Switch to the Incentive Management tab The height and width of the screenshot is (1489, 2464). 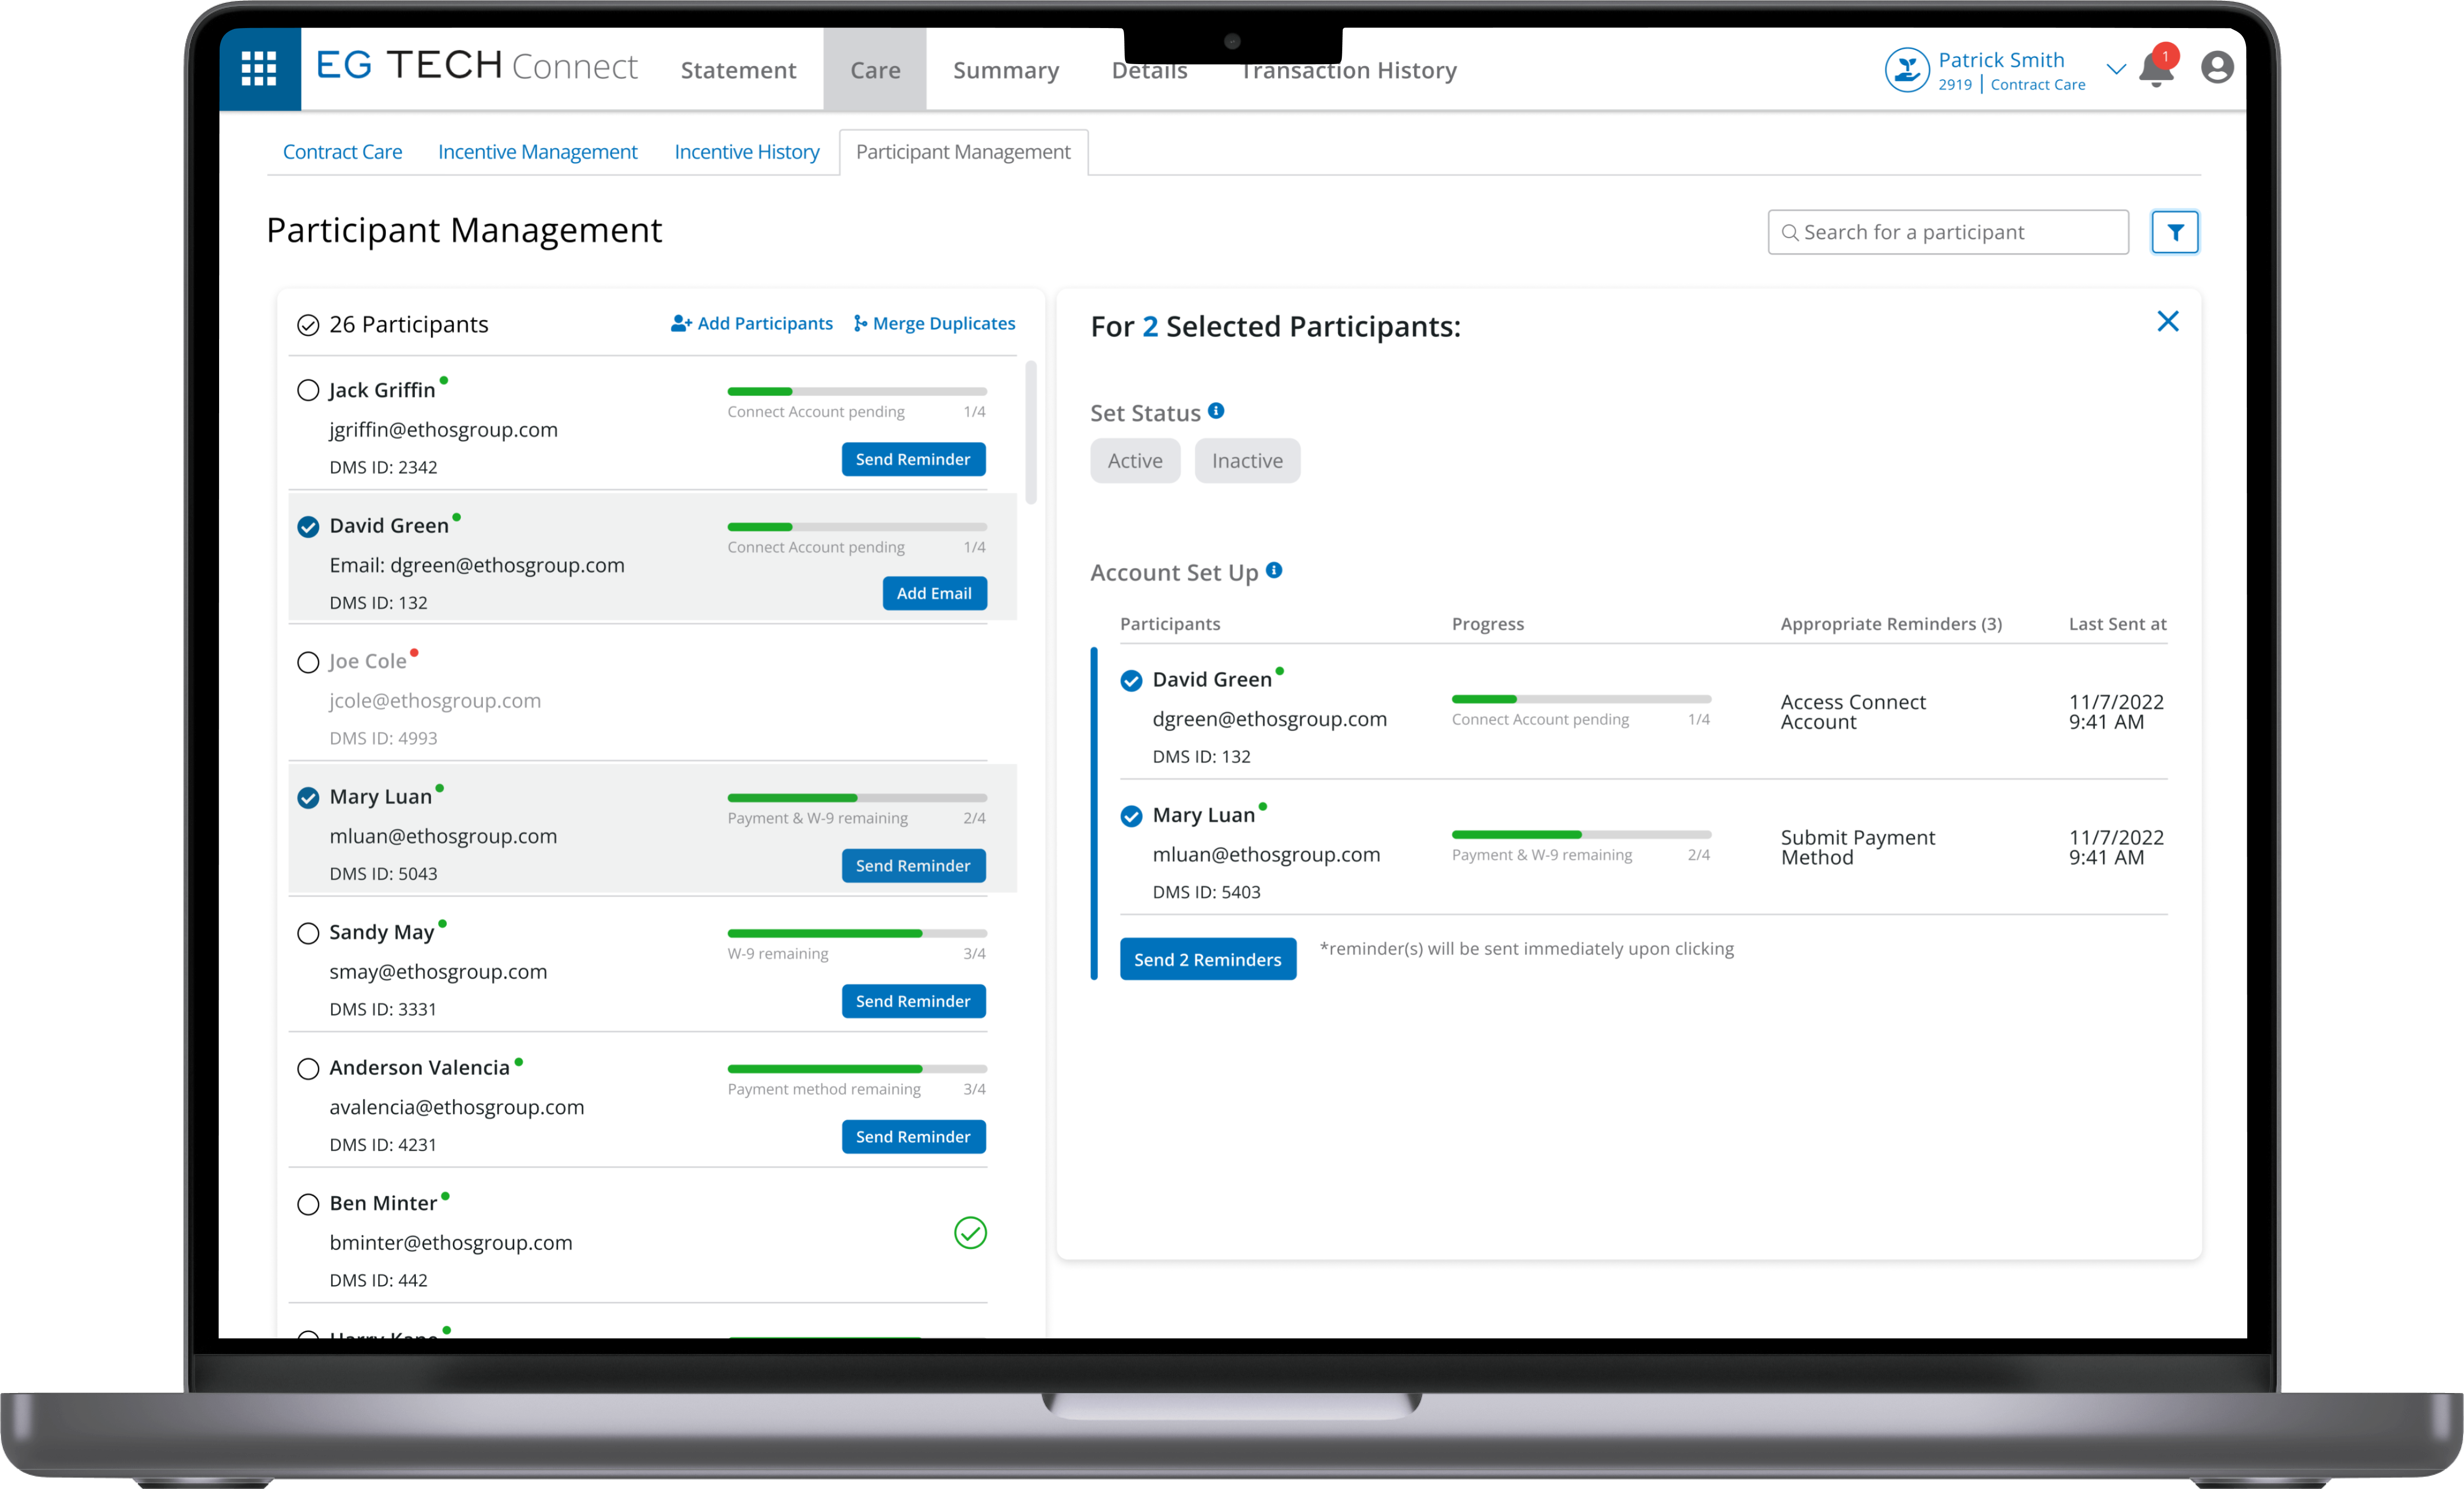(x=537, y=152)
